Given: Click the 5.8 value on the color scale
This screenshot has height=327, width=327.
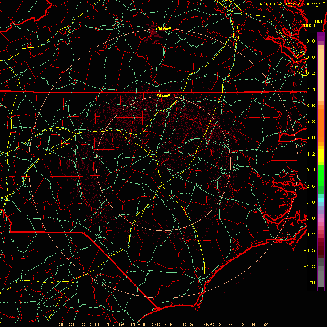Looking at the screenshot, I should click(x=311, y=122).
